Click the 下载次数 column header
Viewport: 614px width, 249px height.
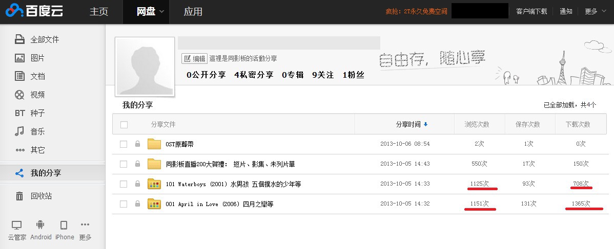[578, 124]
